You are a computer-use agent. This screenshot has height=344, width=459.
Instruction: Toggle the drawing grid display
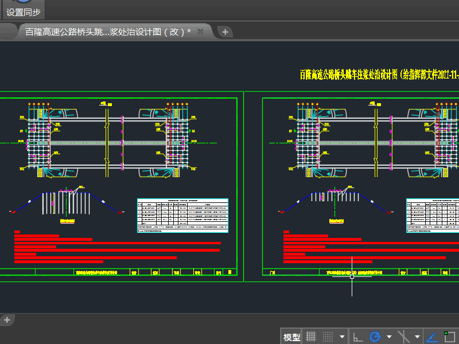(310, 337)
